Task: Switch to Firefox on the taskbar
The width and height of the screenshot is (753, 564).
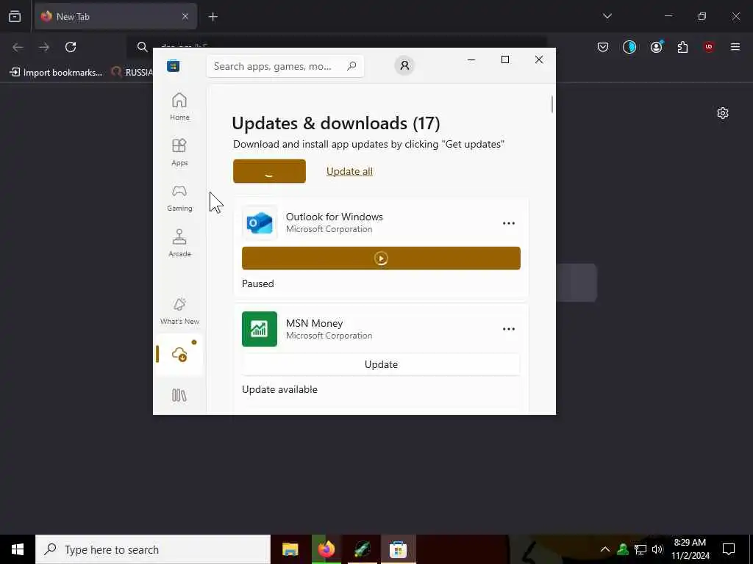Action: [326, 549]
